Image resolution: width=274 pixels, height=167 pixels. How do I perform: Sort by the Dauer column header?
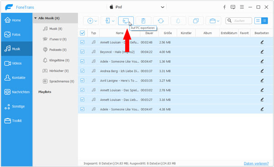click(149, 33)
